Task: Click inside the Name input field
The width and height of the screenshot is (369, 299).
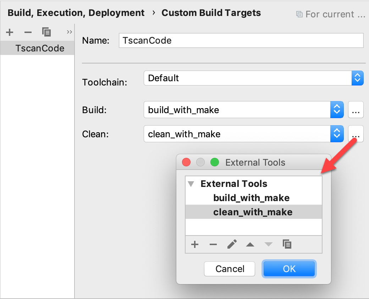Action: click(241, 40)
